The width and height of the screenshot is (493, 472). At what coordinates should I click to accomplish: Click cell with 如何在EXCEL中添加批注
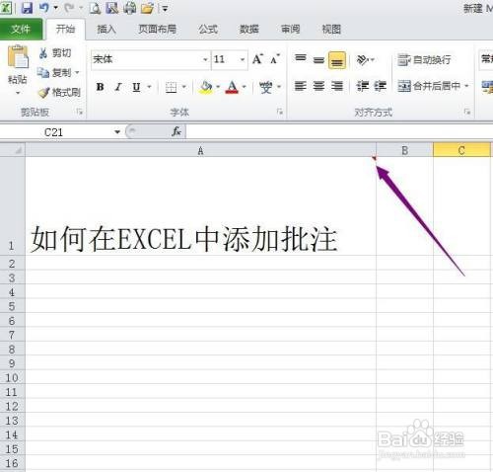(x=200, y=206)
